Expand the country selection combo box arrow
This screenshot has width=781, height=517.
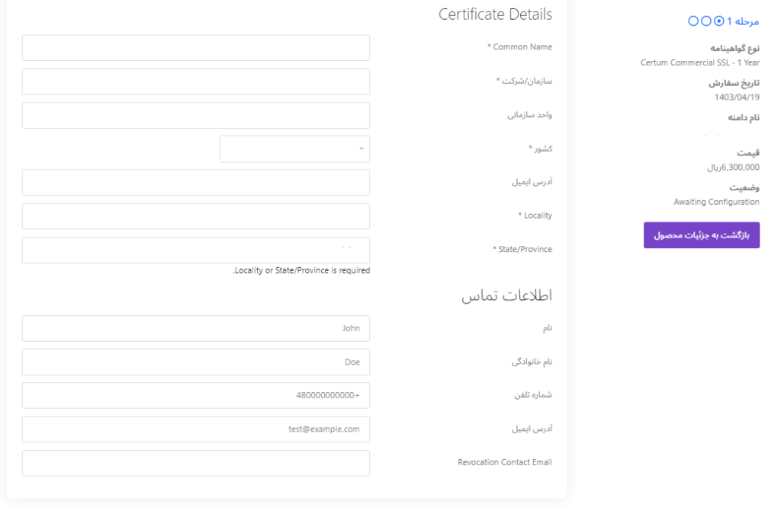[362, 148]
